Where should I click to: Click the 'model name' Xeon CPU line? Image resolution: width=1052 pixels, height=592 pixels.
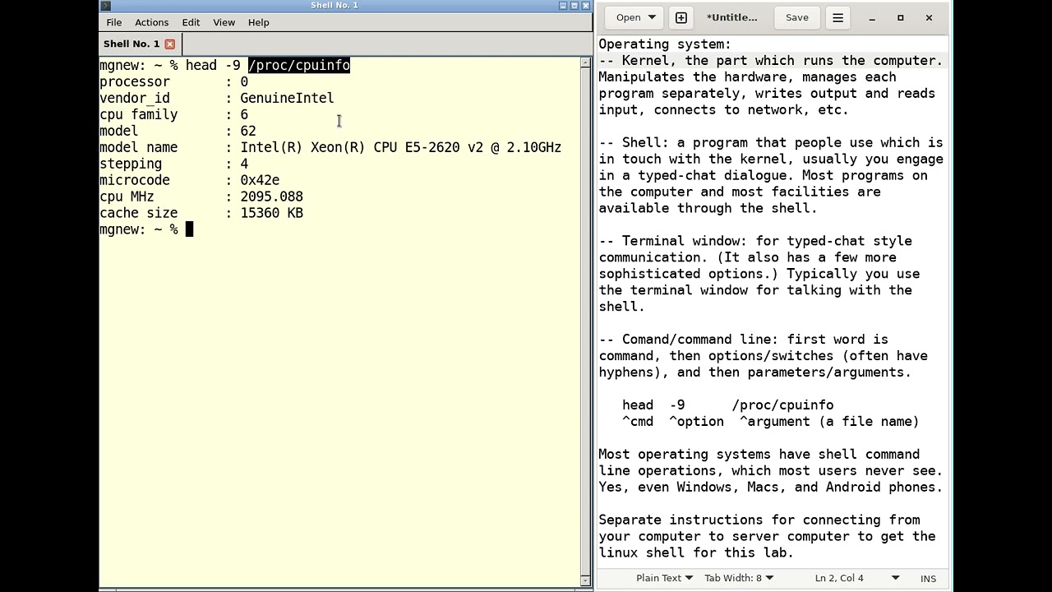[x=330, y=147]
